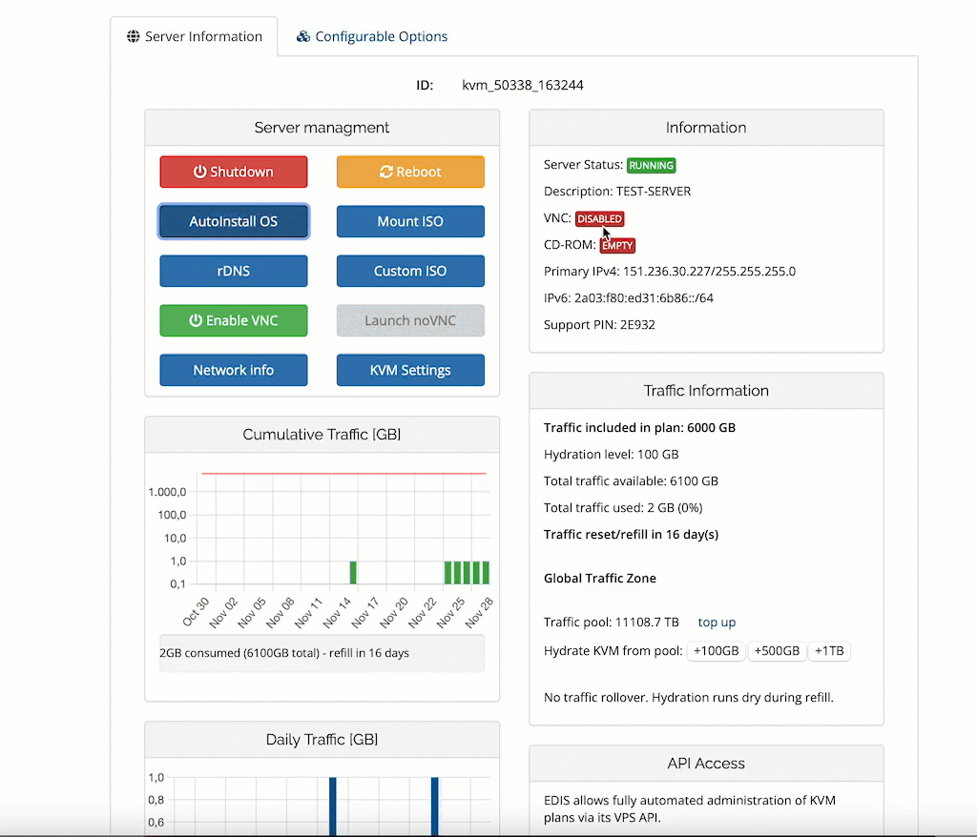Click 'Hydration level: 100 GB' text

pyautogui.click(x=612, y=455)
